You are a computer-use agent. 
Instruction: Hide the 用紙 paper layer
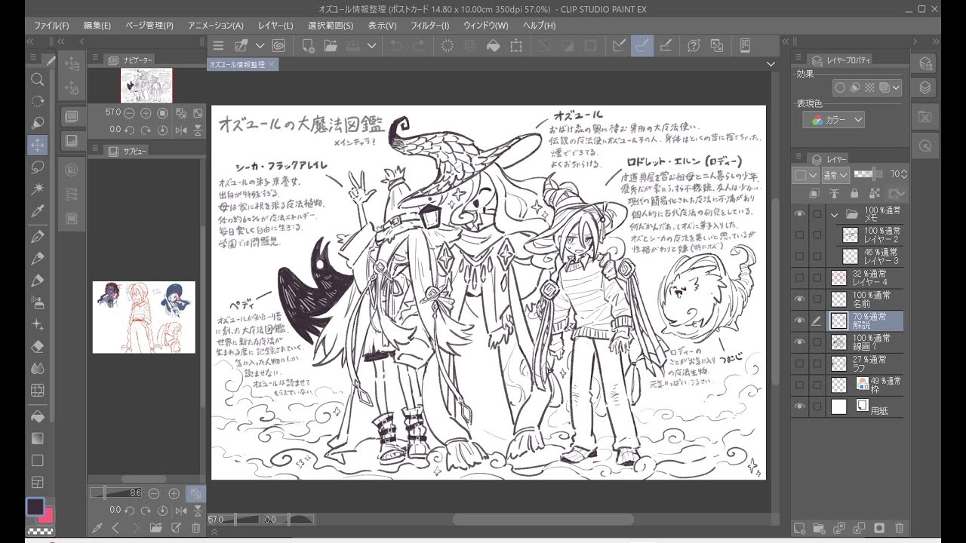[800, 406]
